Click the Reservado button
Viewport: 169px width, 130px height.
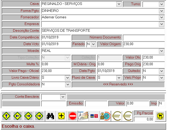pos(118,84)
